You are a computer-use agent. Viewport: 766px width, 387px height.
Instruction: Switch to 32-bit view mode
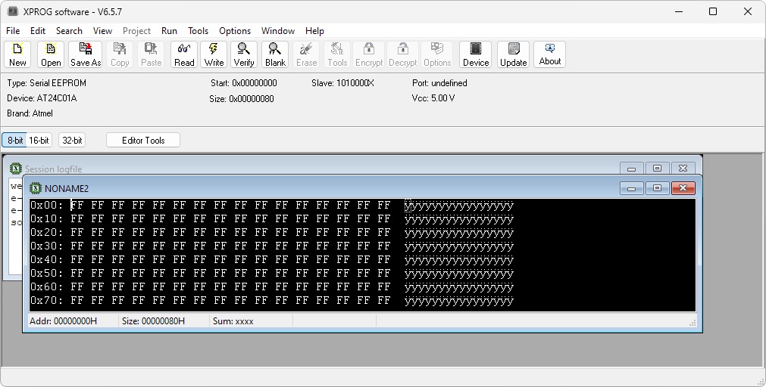[x=72, y=140]
